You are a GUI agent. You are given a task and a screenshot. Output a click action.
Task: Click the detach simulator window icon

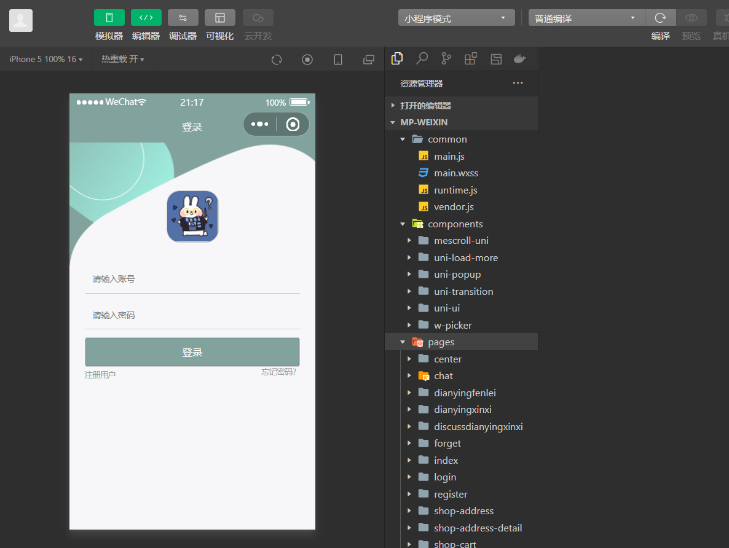[x=369, y=60]
